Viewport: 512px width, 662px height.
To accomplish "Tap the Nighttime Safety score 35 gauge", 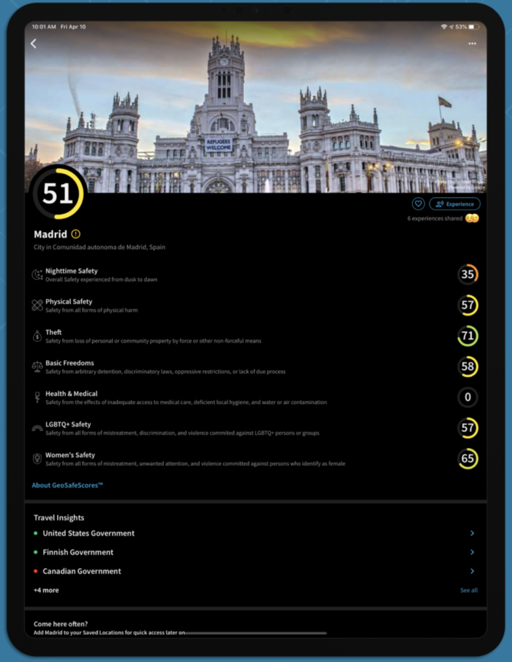I will pos(467,275).
